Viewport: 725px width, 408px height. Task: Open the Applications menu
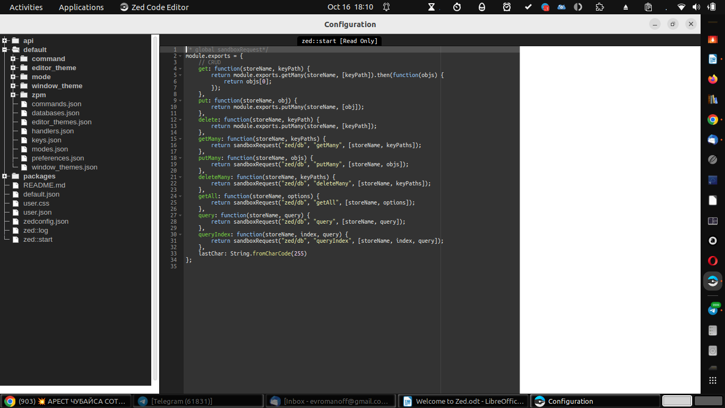(81, 7)
